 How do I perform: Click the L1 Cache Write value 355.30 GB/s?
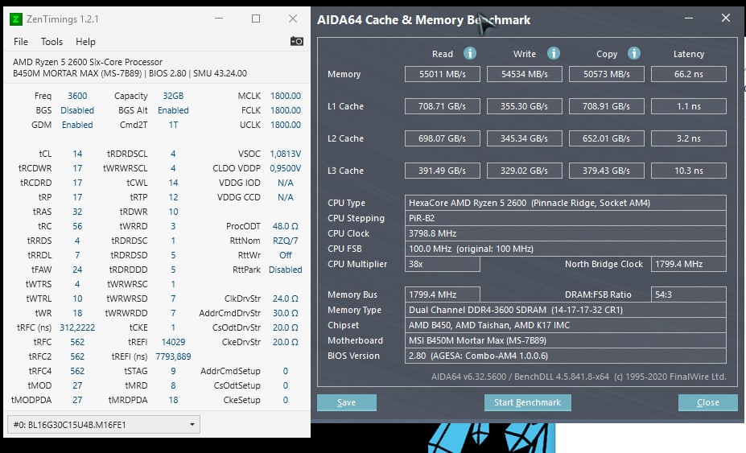point(525,106)
